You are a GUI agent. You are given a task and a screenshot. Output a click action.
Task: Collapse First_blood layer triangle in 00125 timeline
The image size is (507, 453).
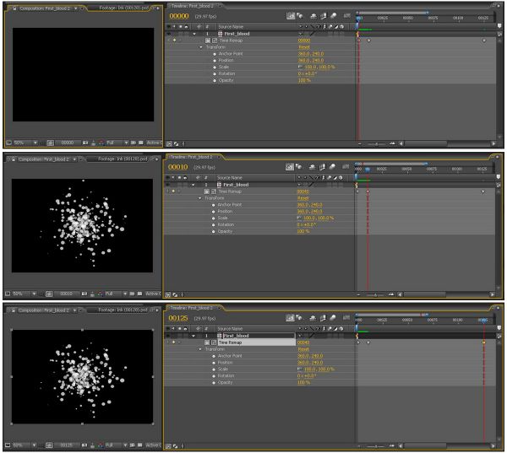[194, 336]
